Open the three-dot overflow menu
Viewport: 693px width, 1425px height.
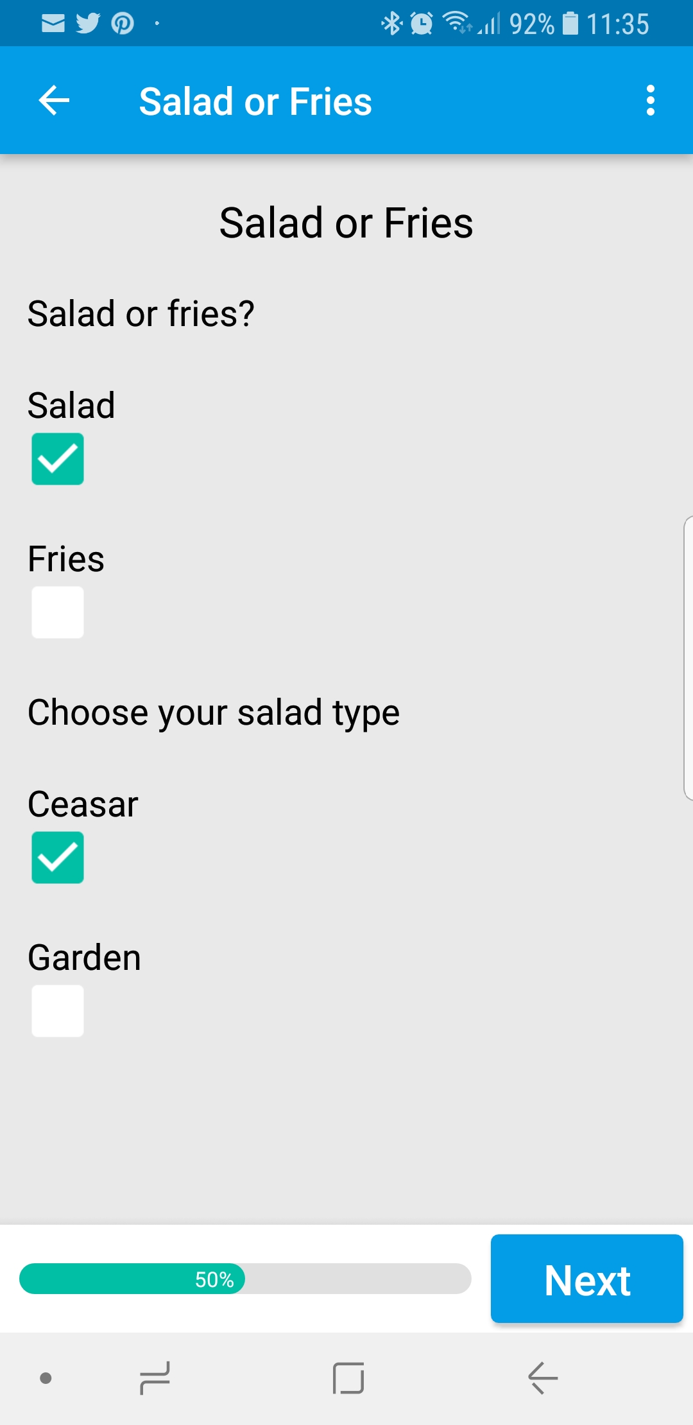[x=651, y=101]
